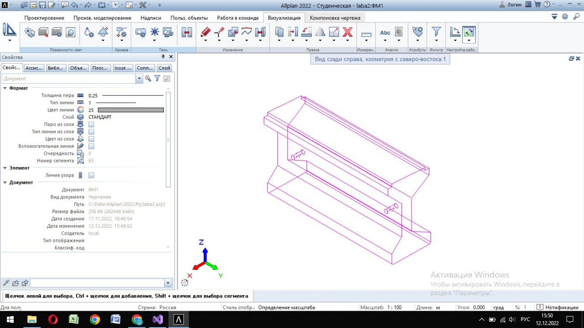Click the Цвет линии color wheel icon
This screenshot has width=584, height=328.
click(x=80, y=109)
